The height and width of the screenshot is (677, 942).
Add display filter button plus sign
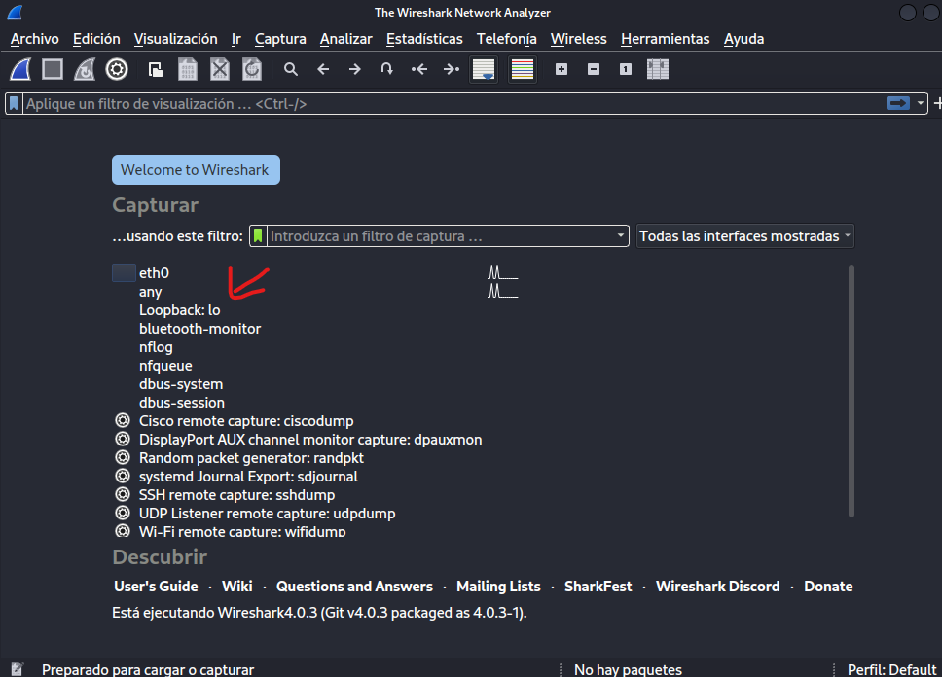click(x=937, y=103)
